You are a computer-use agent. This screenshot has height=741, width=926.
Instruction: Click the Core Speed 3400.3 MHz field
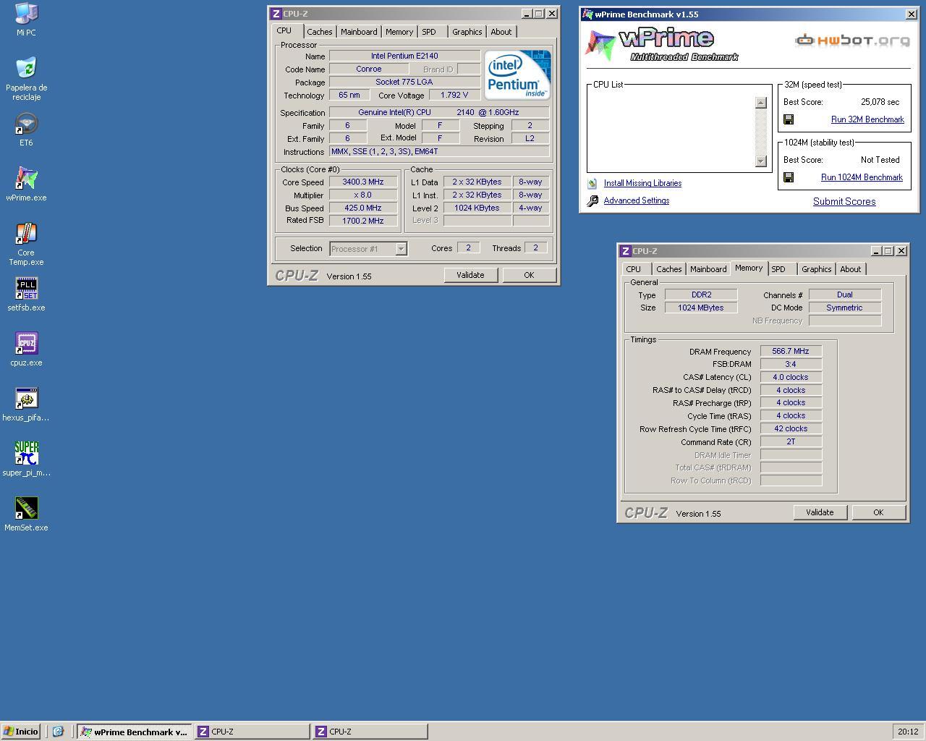pos(363,182)
